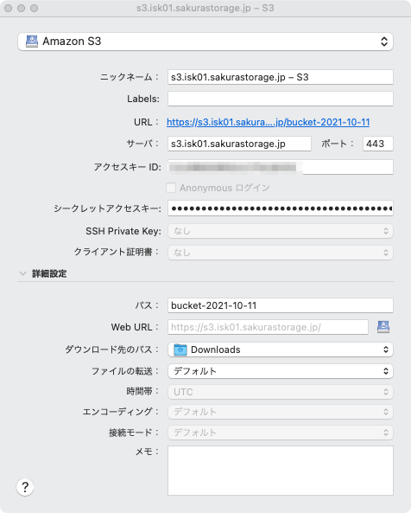The image size is (411, 513).
Task: Click the green zoom window button
Action: coord(34,8)
